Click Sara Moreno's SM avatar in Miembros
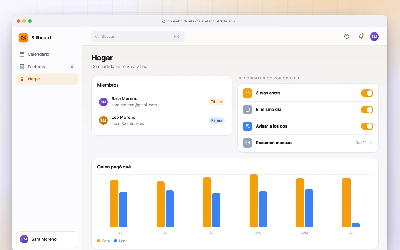 103,102
